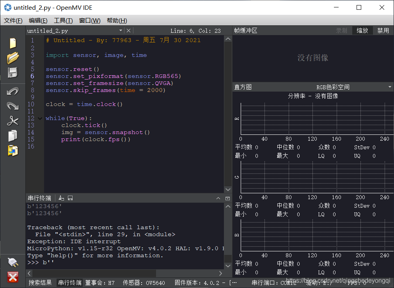Collapse the while loop fold arrow at line 12

pos(40,118)
